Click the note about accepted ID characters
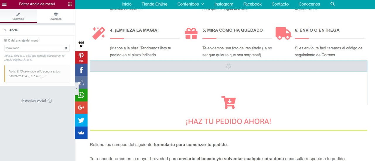 point(37,74)
